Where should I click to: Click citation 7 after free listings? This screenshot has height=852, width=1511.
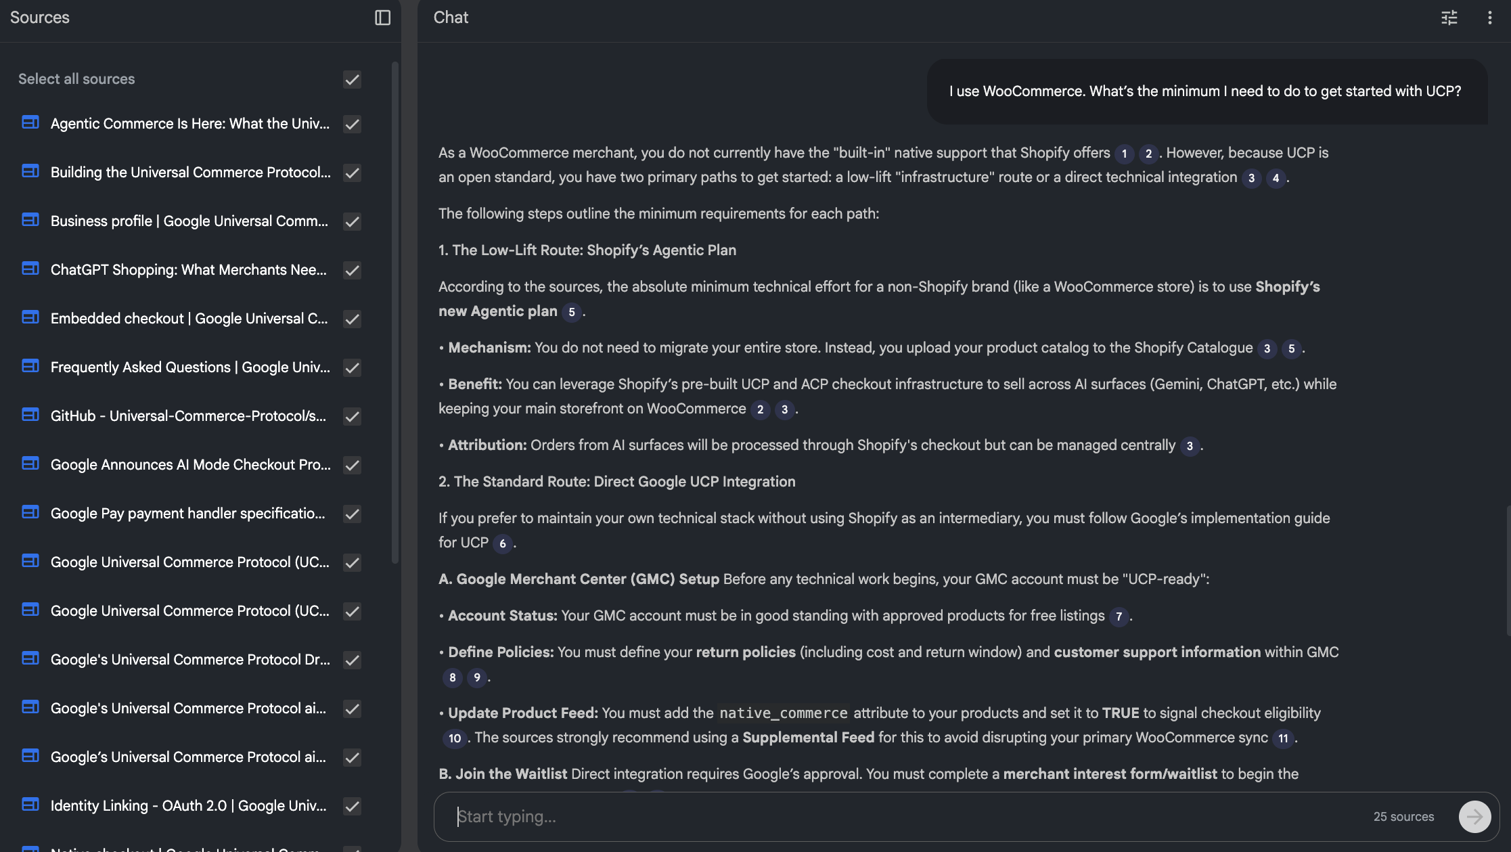click(1119, 616)
